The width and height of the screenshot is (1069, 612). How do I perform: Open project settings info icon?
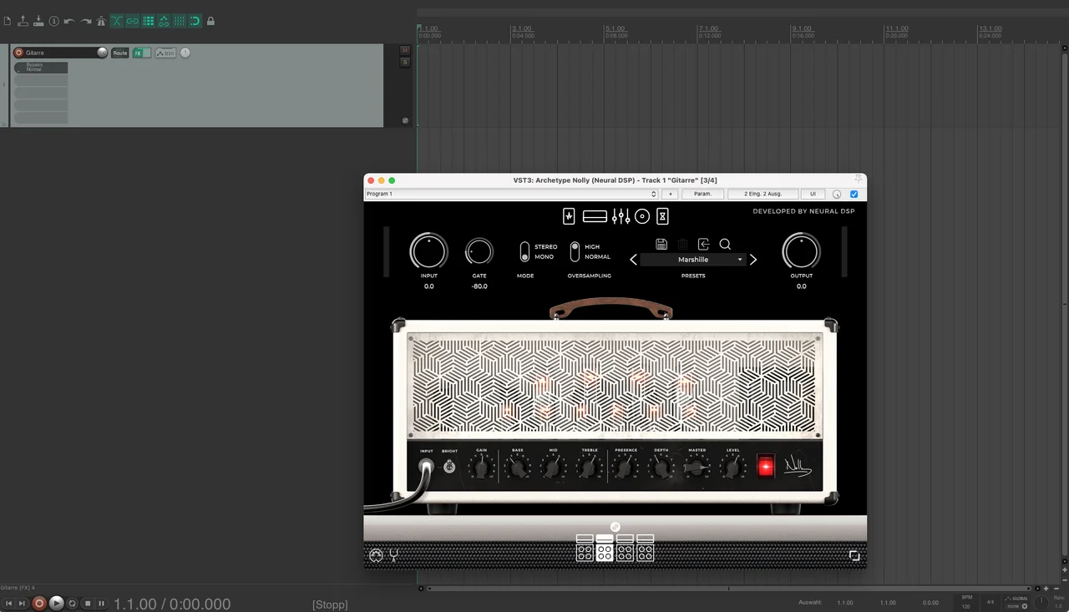(54, 21)
